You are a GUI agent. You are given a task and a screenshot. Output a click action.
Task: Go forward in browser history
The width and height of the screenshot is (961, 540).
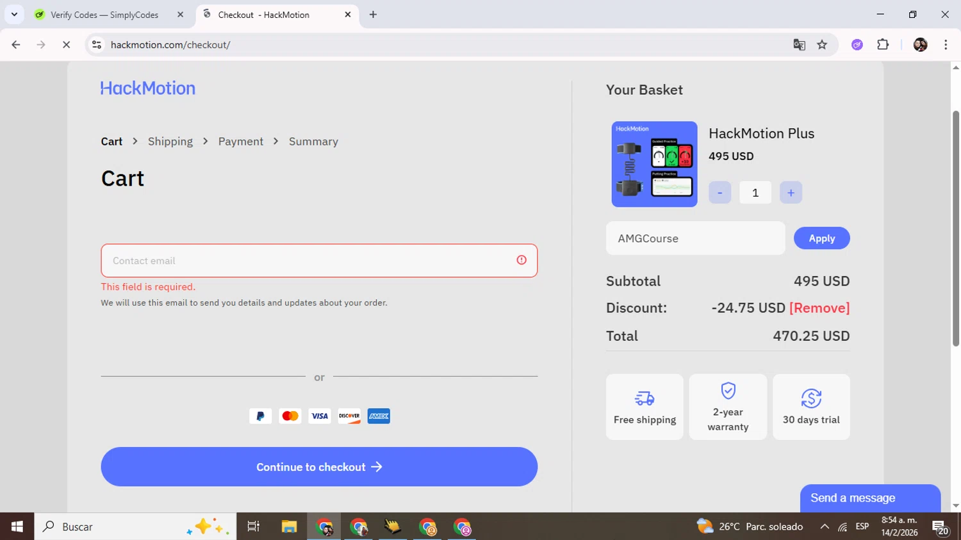tap(41, 45)
